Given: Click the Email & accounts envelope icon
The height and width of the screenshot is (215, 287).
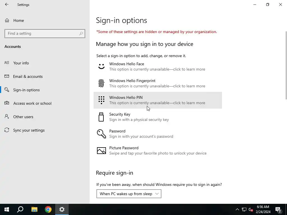Looking at the screenshot, I should point(7,76).
